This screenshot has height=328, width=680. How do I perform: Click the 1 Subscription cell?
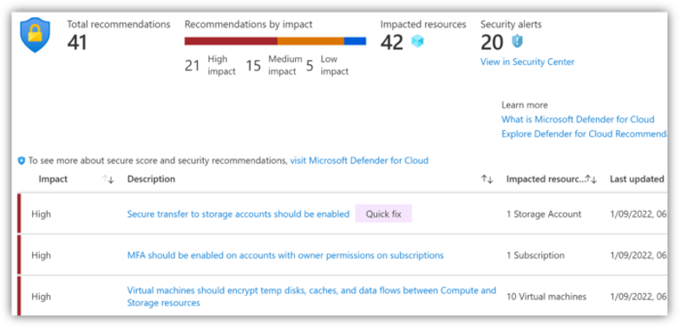click(536, 255)
